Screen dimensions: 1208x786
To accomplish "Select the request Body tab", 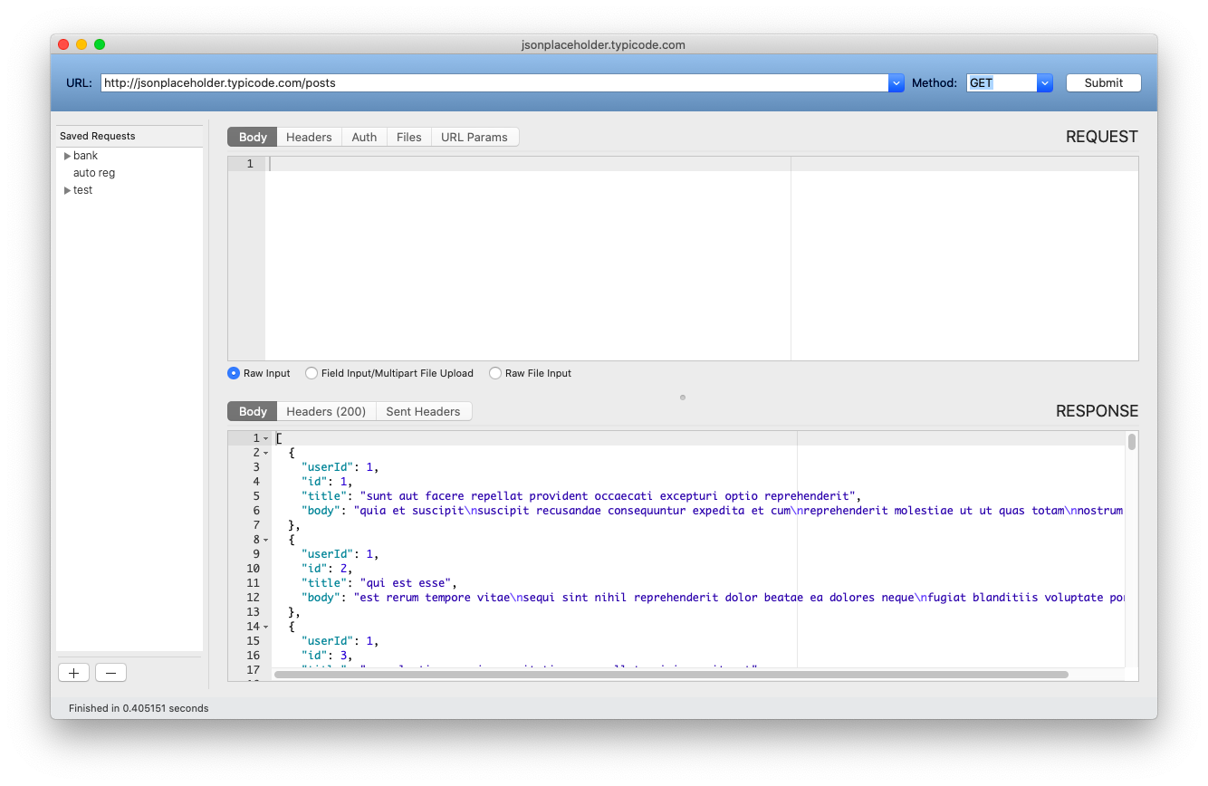I will 253,137.
